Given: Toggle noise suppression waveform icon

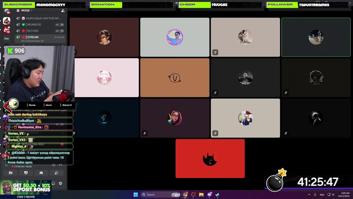Looking at the screenshot, I should click(54, 165).
